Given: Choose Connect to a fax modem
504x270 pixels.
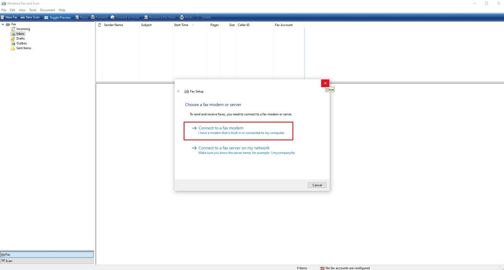Looking at the screenshot, I should point(238,130).
